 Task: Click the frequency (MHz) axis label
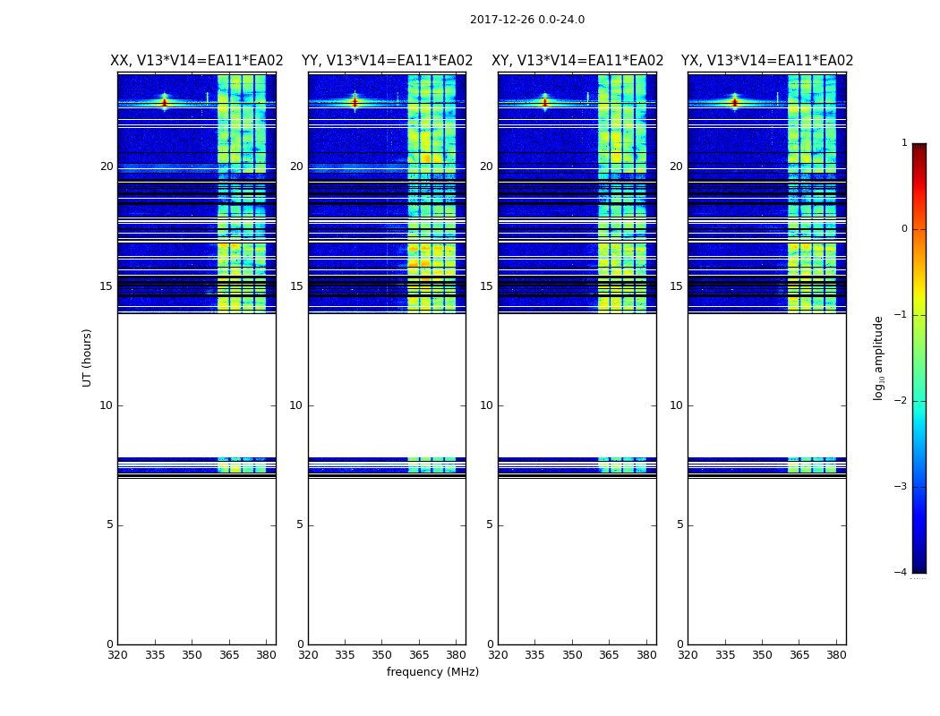(432, 671)
